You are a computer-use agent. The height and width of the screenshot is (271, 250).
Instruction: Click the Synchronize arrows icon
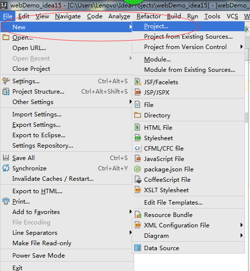6,168
